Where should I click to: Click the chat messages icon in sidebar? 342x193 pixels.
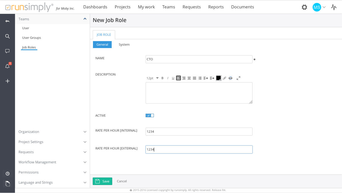pyautogui.click(x=7, y=51)
